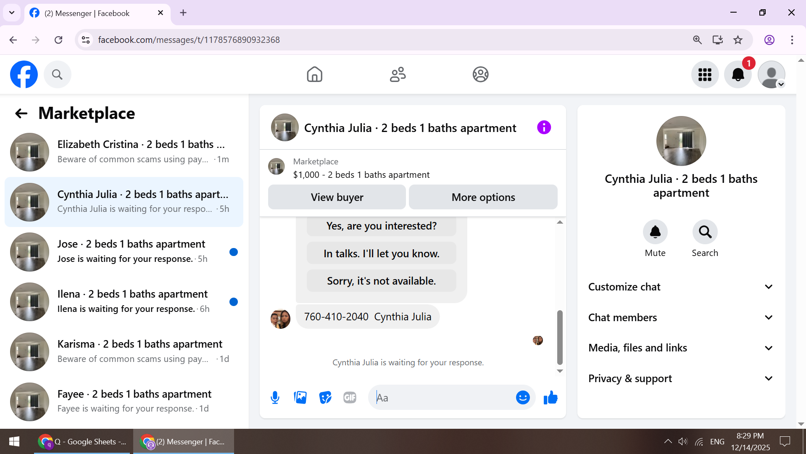This screenshot has width=806, height=454.
Task: Click the '760-410-2040 Cynthia Julia' message
Action: (368, 317)
